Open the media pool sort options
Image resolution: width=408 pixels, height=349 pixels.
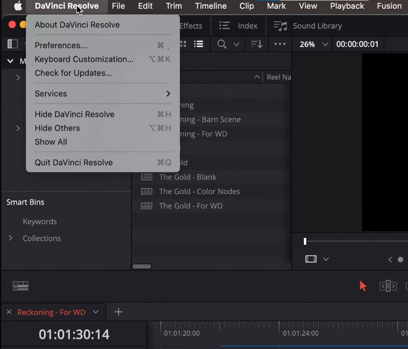pos(256,44)
